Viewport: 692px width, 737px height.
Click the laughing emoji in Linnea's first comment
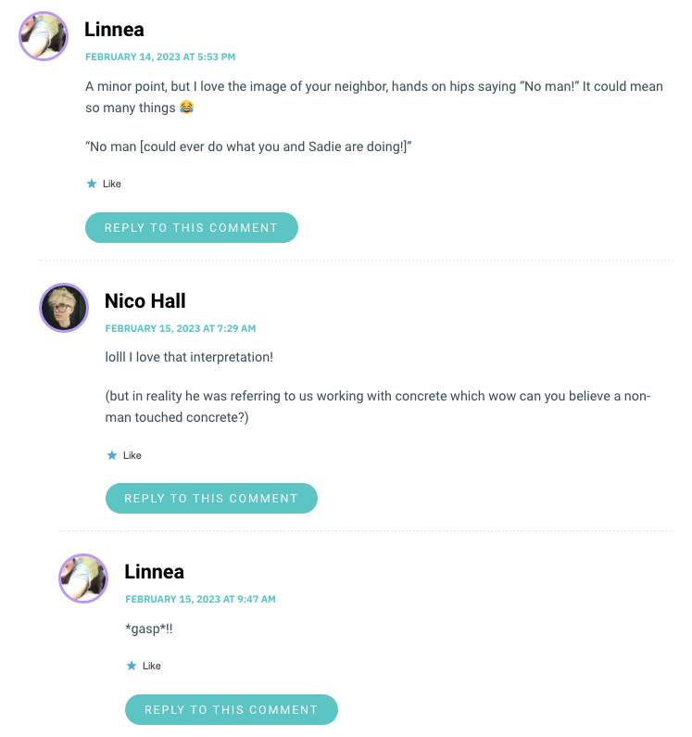click(x=187, y=108)
